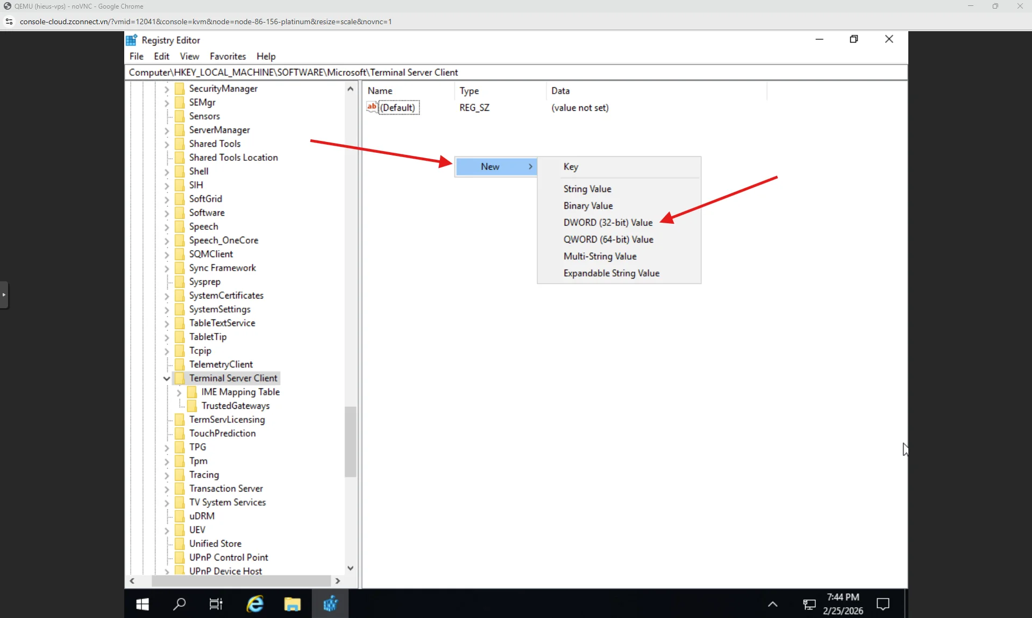
Task: Collapse the Terminal Server Client key
Action: (167, 379)
